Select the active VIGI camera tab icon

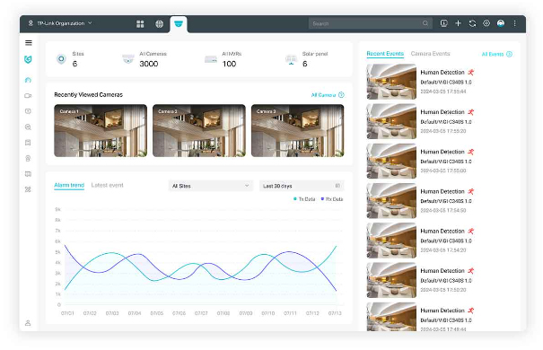point(179,24)
